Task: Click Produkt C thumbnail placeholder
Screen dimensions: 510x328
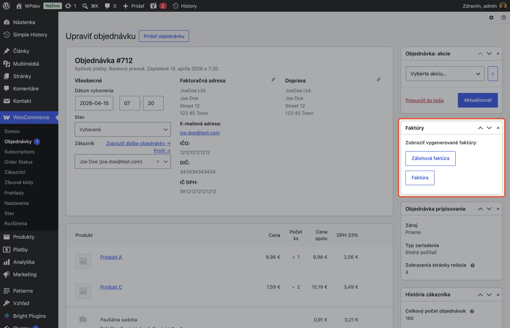Action: coord(83,291)
